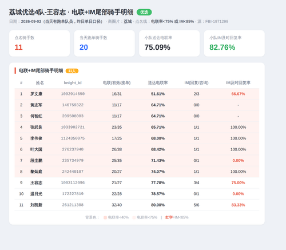Viewport: 286px width, 250px height.
Task: Click rider name 温日光
Action: tap(36, 194)
